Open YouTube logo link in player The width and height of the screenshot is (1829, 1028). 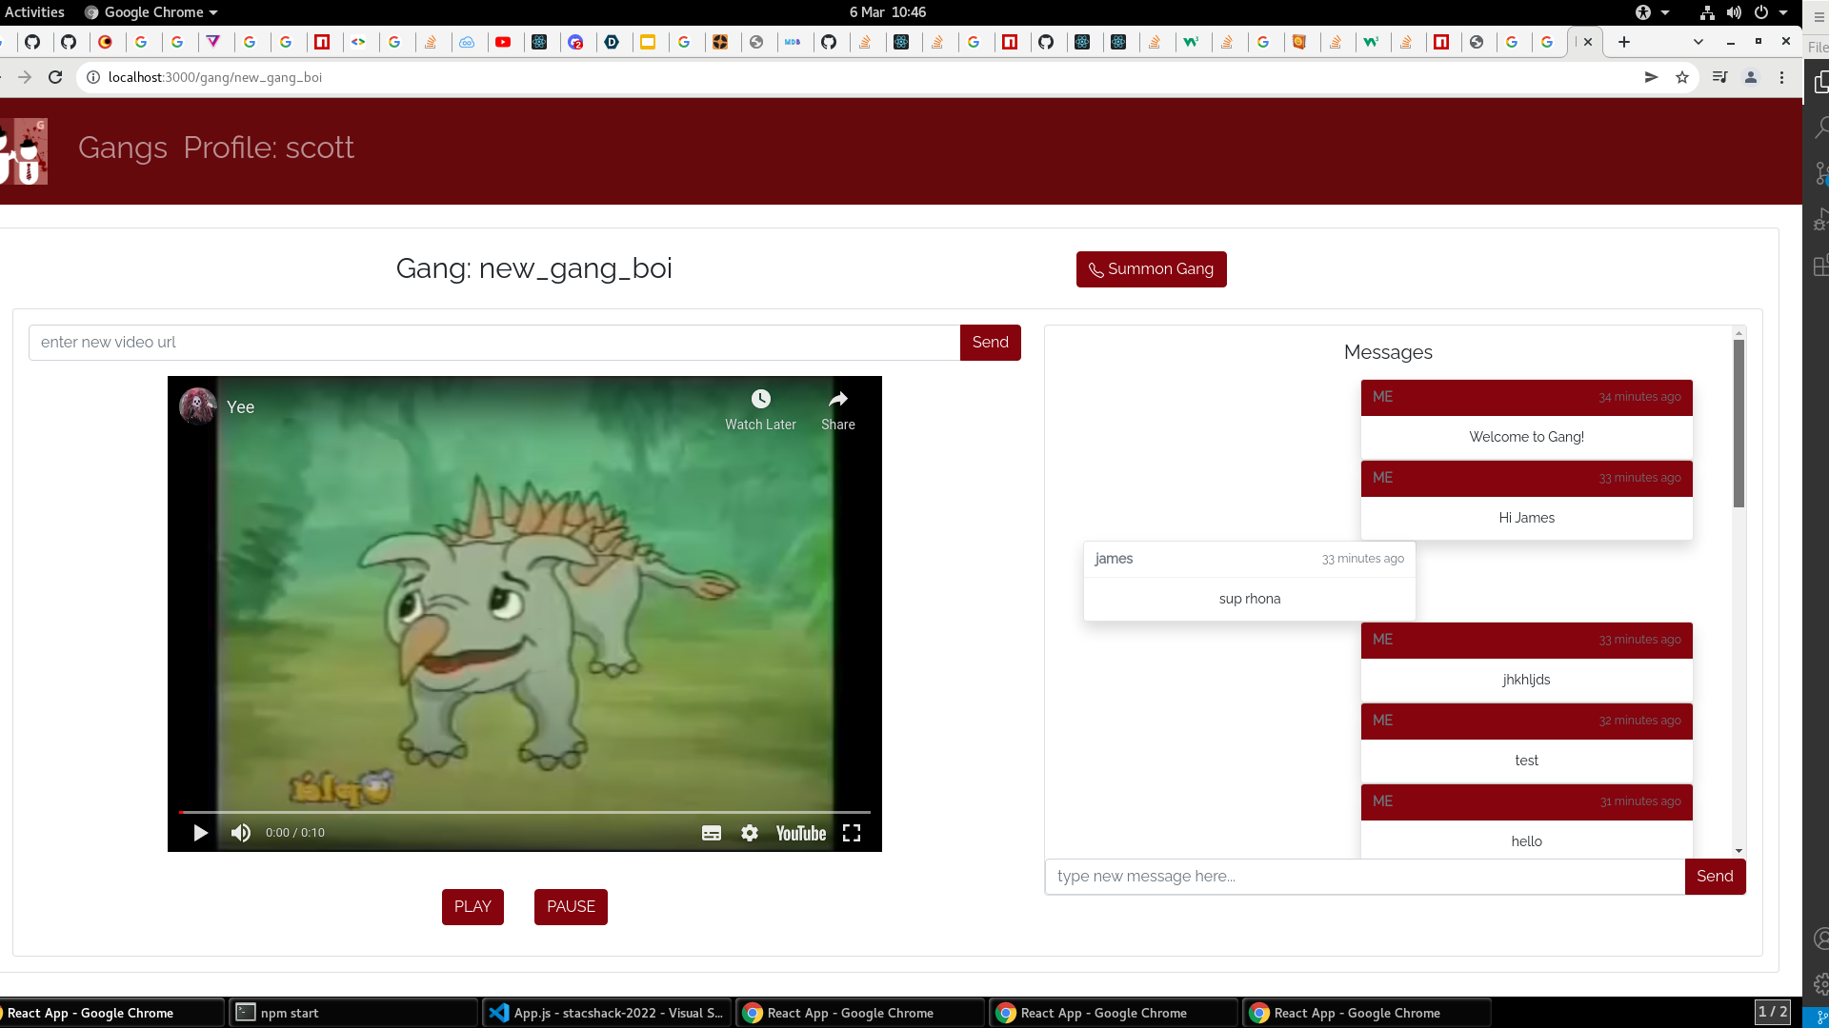tap(800, 833)
